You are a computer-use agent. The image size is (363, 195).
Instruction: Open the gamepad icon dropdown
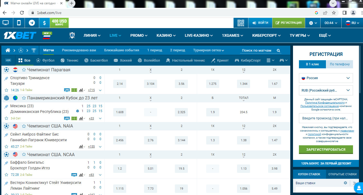tap(284, 60)
